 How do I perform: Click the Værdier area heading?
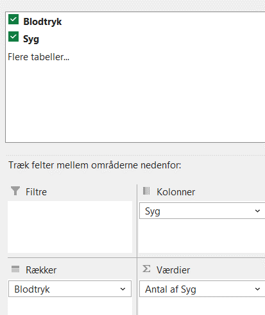173,270
